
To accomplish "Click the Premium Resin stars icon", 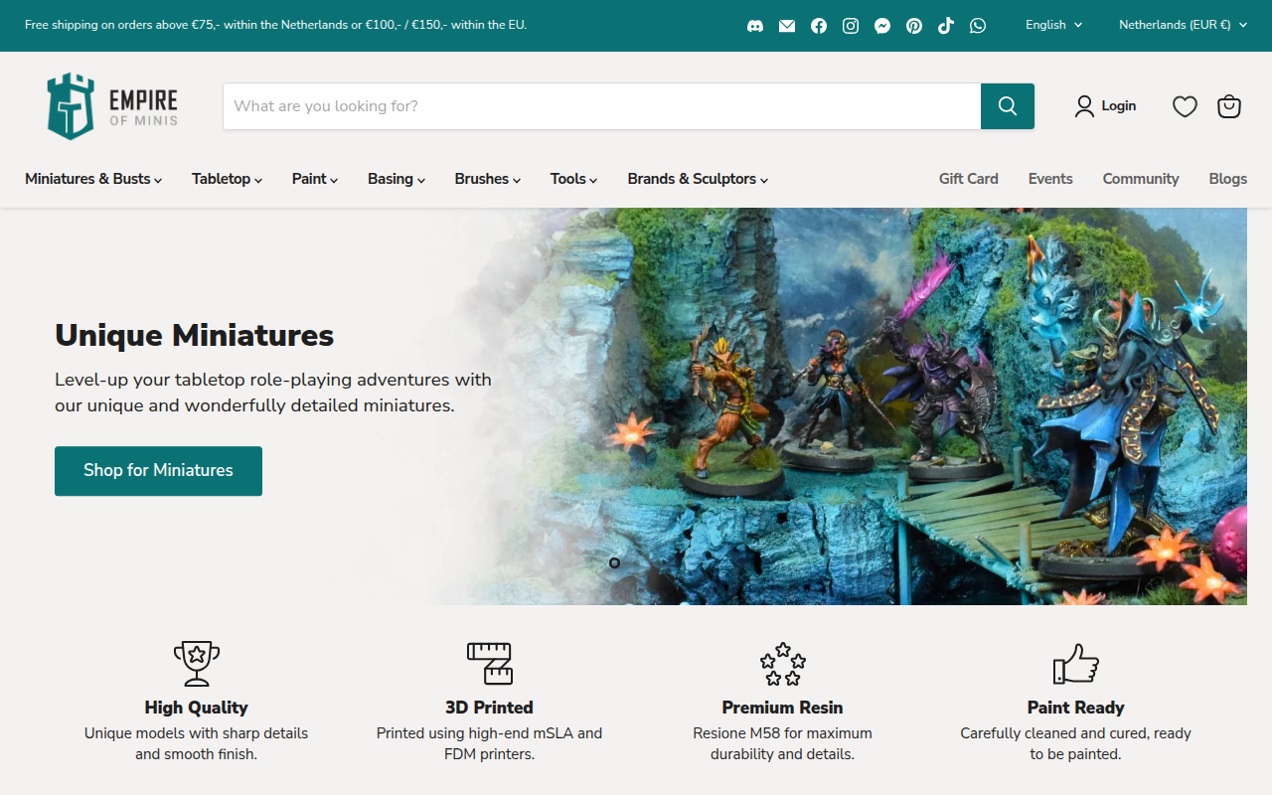I will [783, 664].
